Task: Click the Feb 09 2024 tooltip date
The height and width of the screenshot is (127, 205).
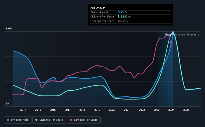Action: pos(98,8)
